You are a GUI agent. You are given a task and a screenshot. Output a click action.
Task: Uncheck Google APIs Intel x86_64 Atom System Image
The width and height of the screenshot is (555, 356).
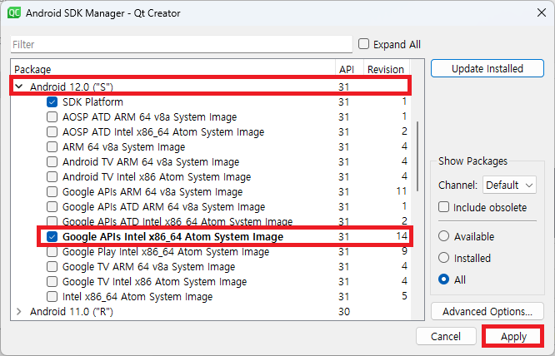(52, 236)
